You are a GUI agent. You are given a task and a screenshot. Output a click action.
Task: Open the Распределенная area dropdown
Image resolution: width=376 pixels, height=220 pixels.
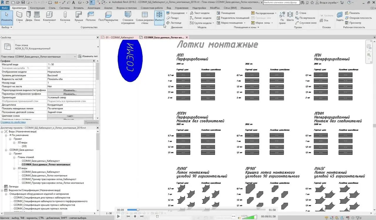click(x=276, y=13)
